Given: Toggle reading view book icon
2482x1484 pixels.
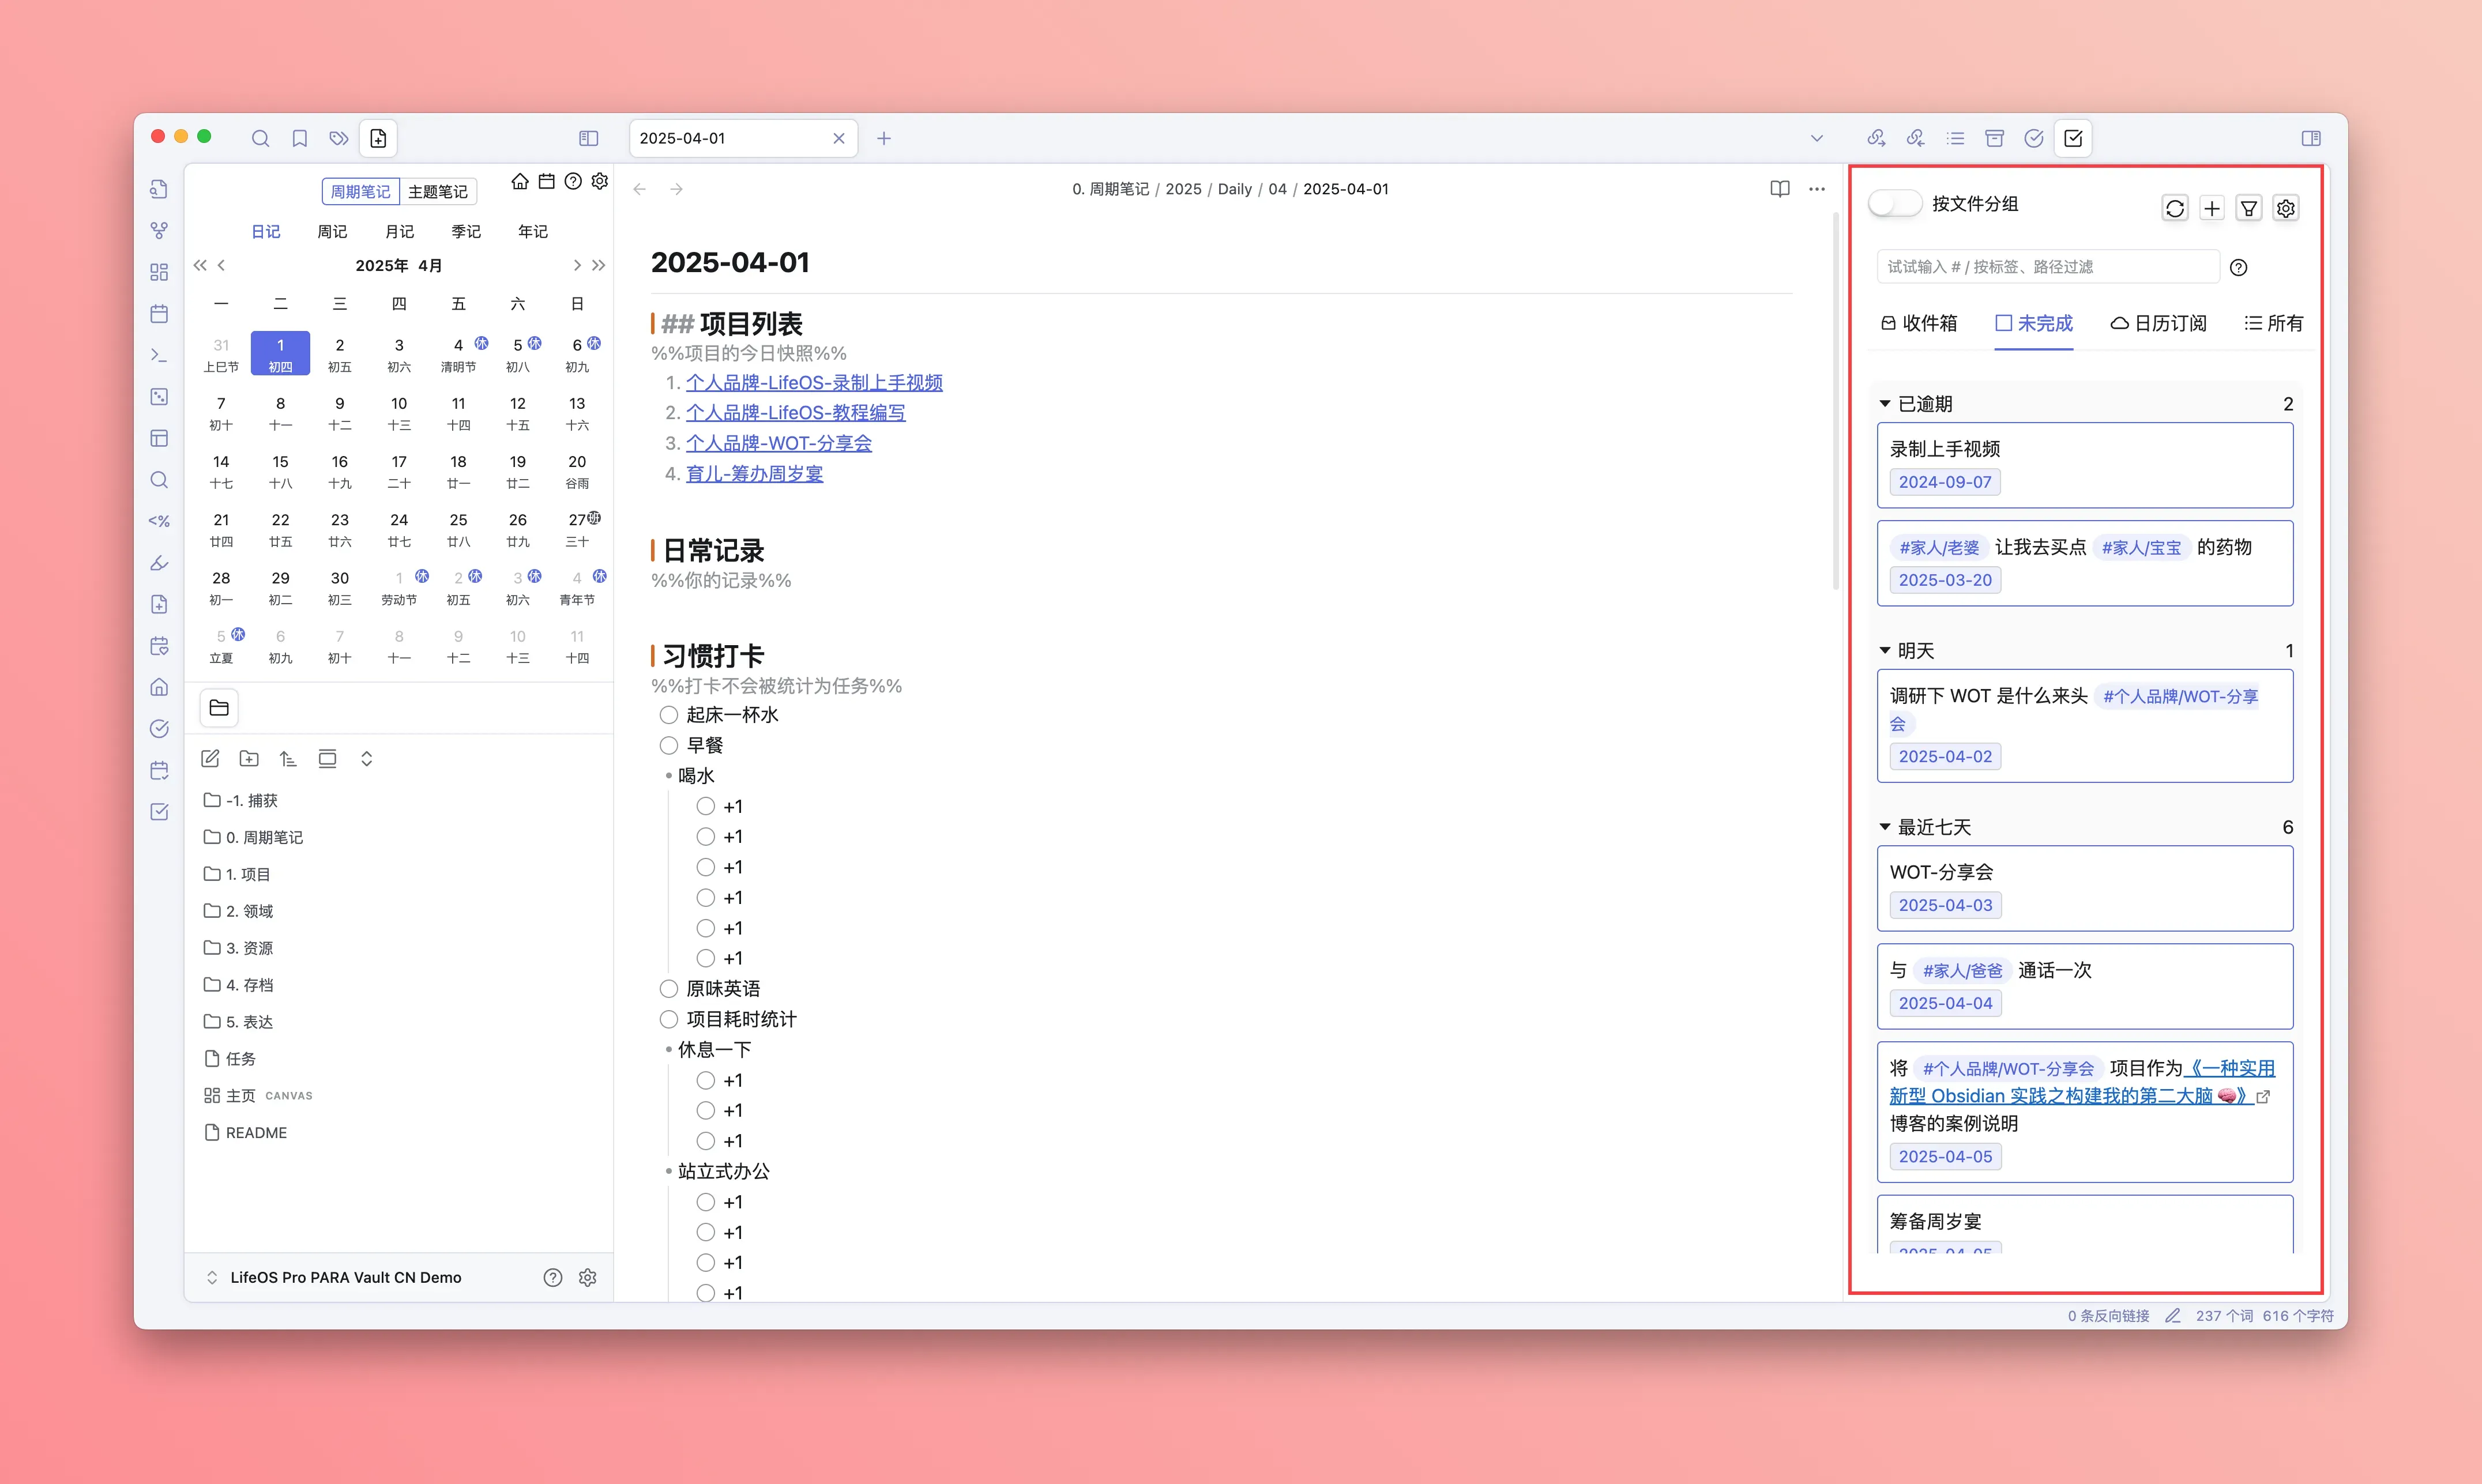Looking at the screenshot, I should pyautogui.click(x=1779, y=189).
